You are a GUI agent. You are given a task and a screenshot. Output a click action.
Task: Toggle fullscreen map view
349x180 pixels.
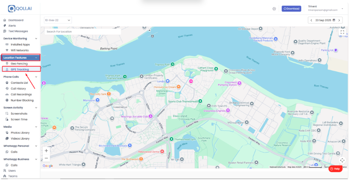pyautogui.click(x=342, y=32)
